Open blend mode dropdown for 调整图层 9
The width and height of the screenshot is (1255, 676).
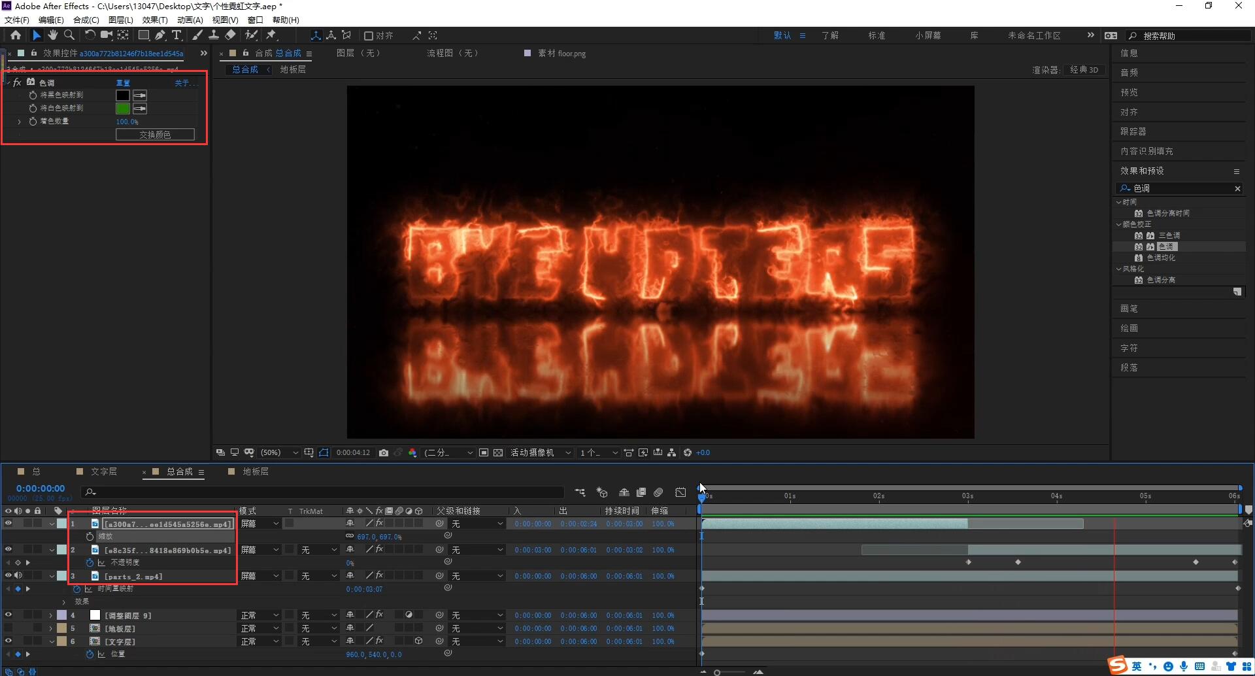tap(259, 615)
